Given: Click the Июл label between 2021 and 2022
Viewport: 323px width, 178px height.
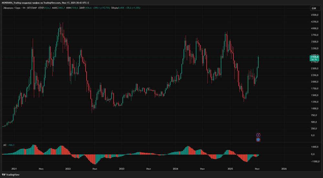Looking at the screenshot, I should tap(41, 169).
